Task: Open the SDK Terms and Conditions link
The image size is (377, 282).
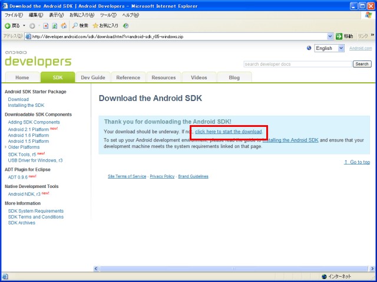Action: pos(35,217)
